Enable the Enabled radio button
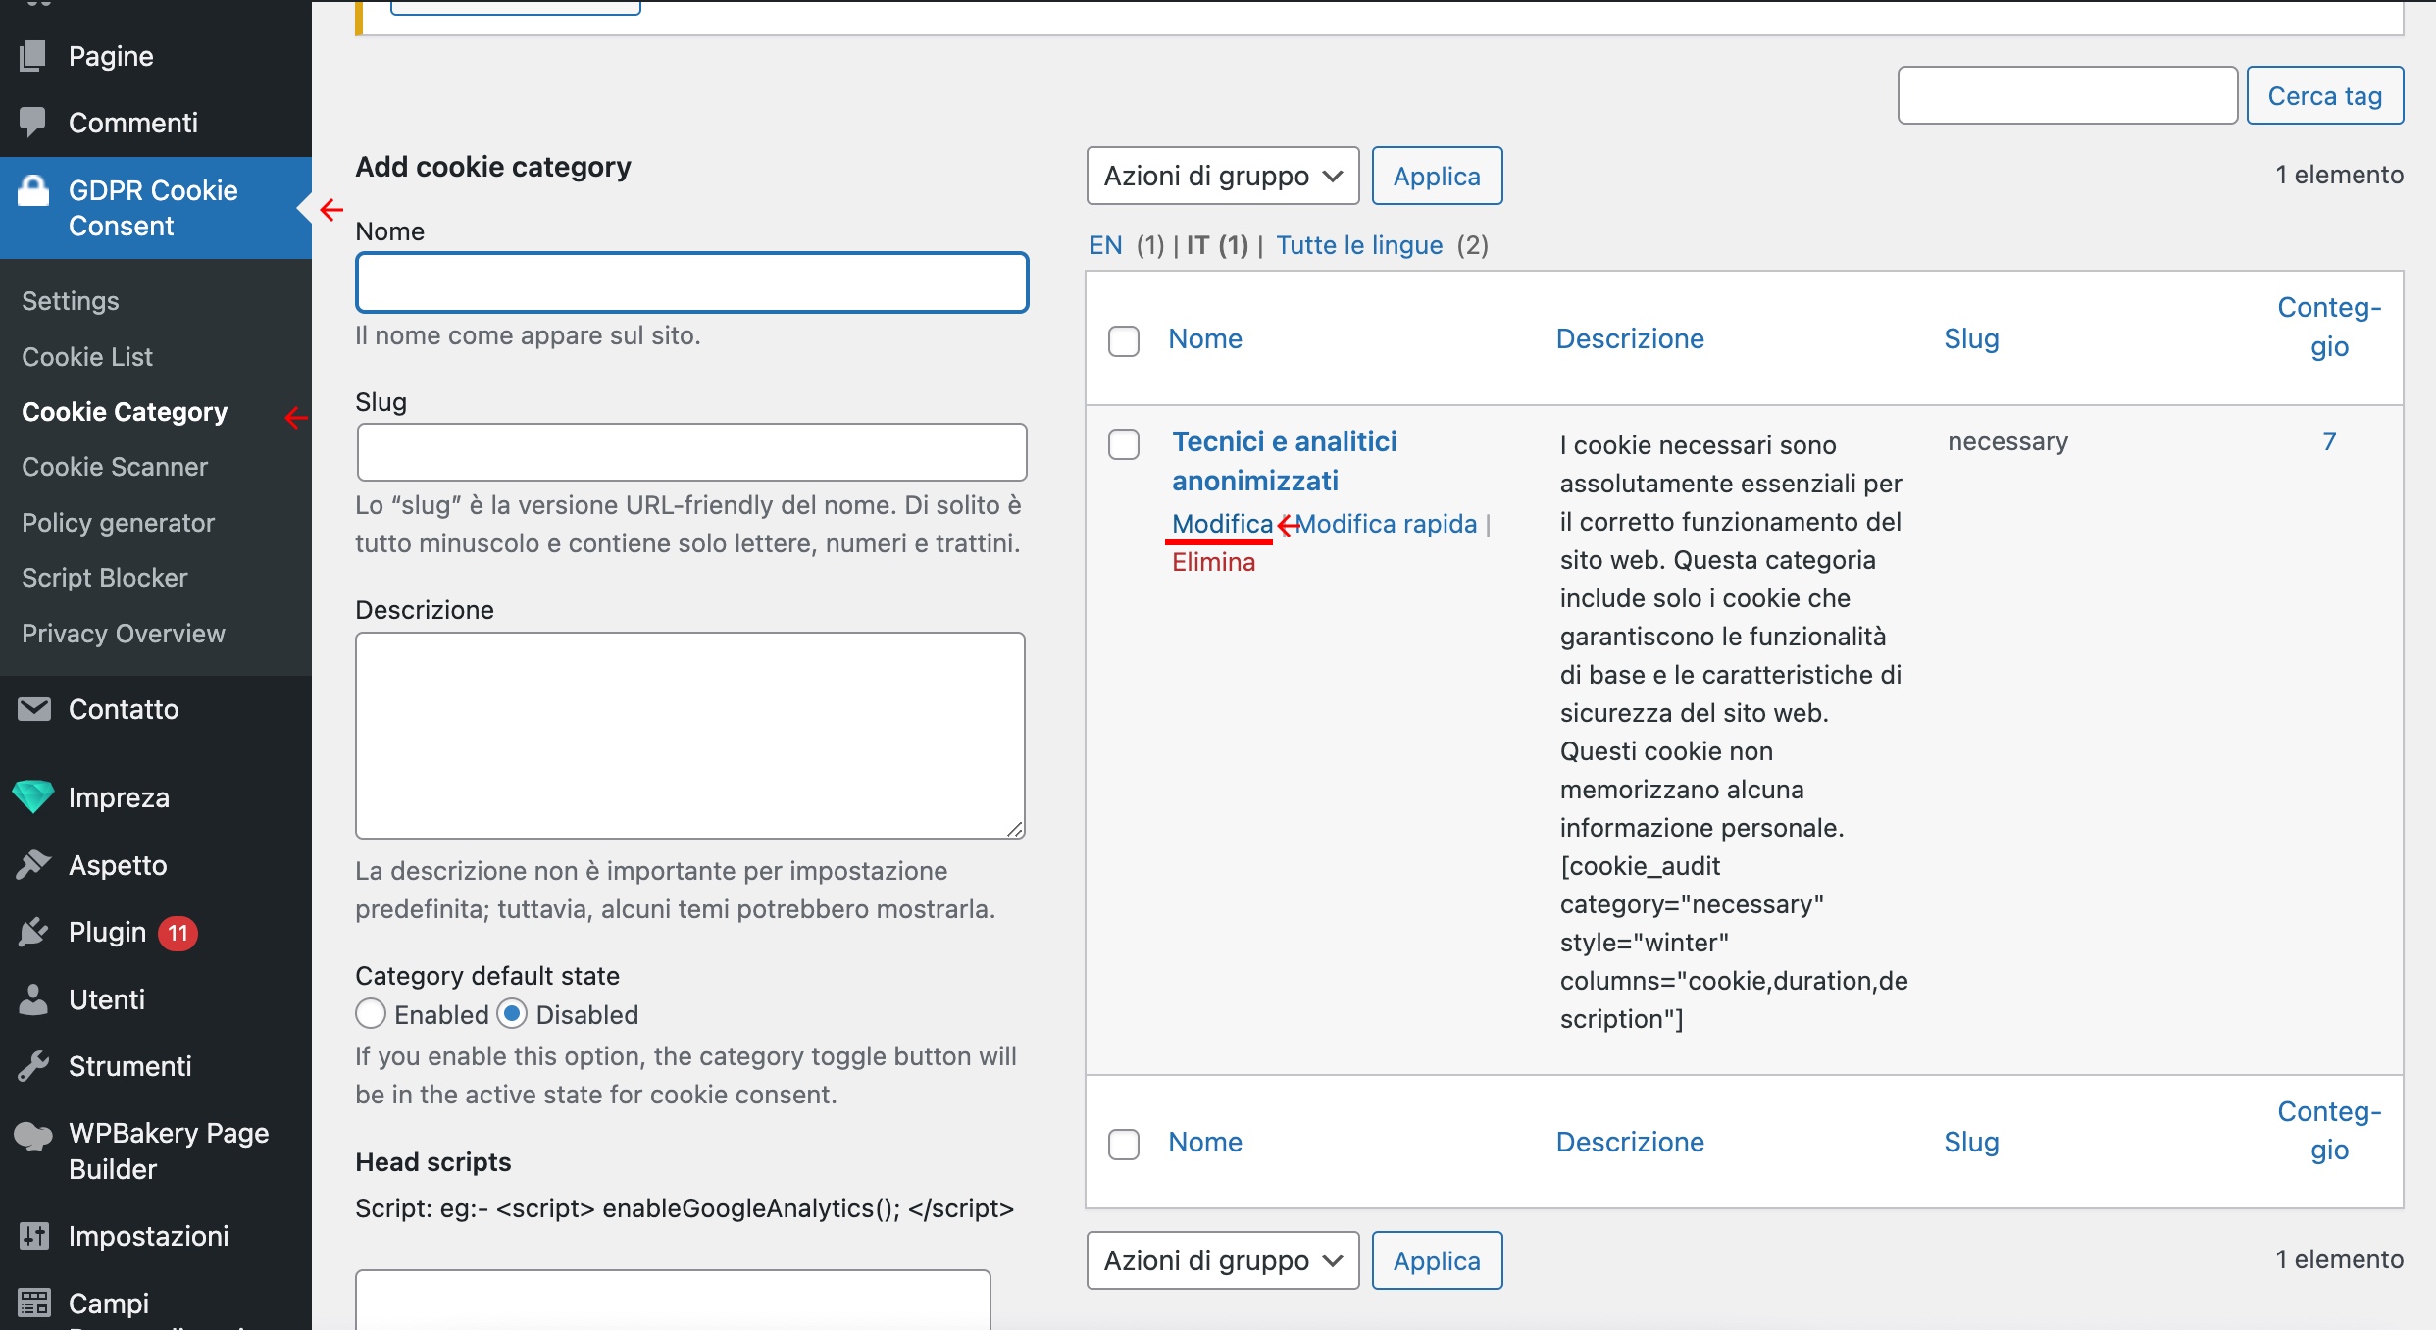This screenshot has height=1330, width=2436. point(370,1014)
